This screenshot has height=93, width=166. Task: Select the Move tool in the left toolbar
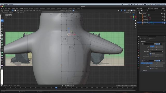coord(2,20)
